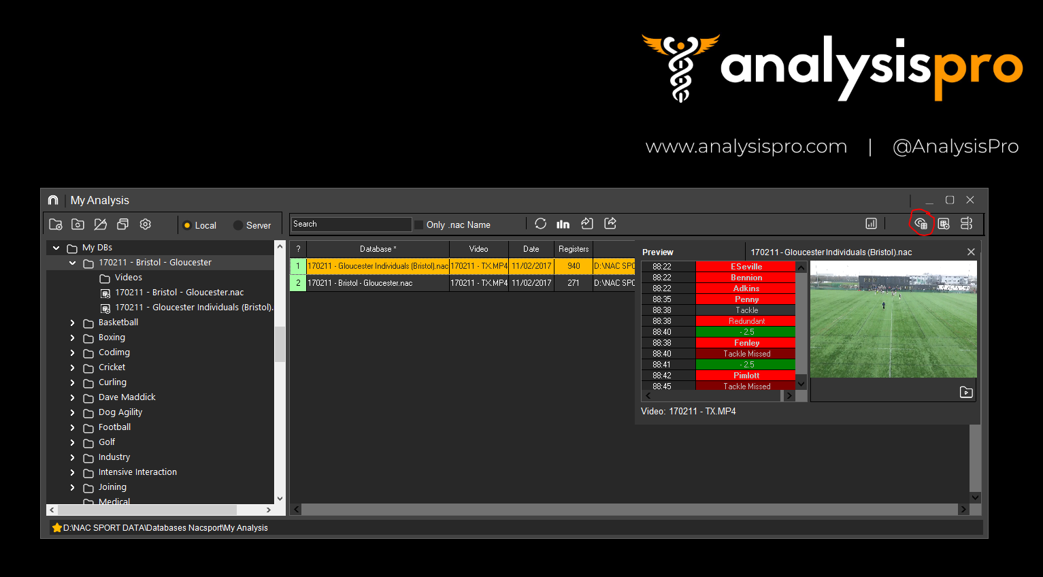Screen dimensions: 1043x577
Task: Click the database list horizontal scrollbar
Action: pyautogui.click(x=629, y=509)
